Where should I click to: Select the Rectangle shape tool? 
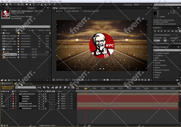pyautogui.click(x=27, y=4)
